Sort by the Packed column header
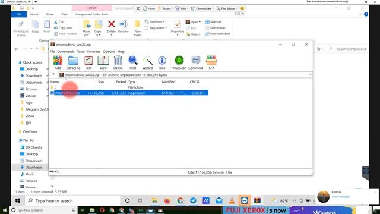Viewport: 380px width, 214px height. coord(121,82)
